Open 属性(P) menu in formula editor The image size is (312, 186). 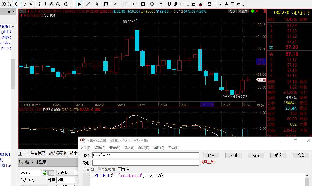(159, 148)
